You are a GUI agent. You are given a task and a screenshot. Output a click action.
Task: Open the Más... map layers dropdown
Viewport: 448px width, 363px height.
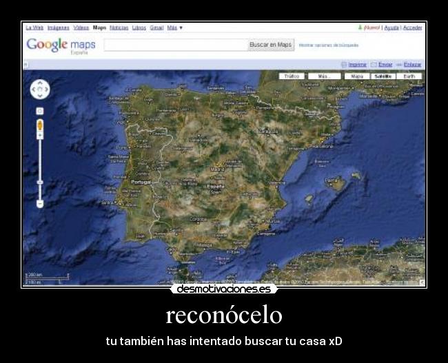325,76
